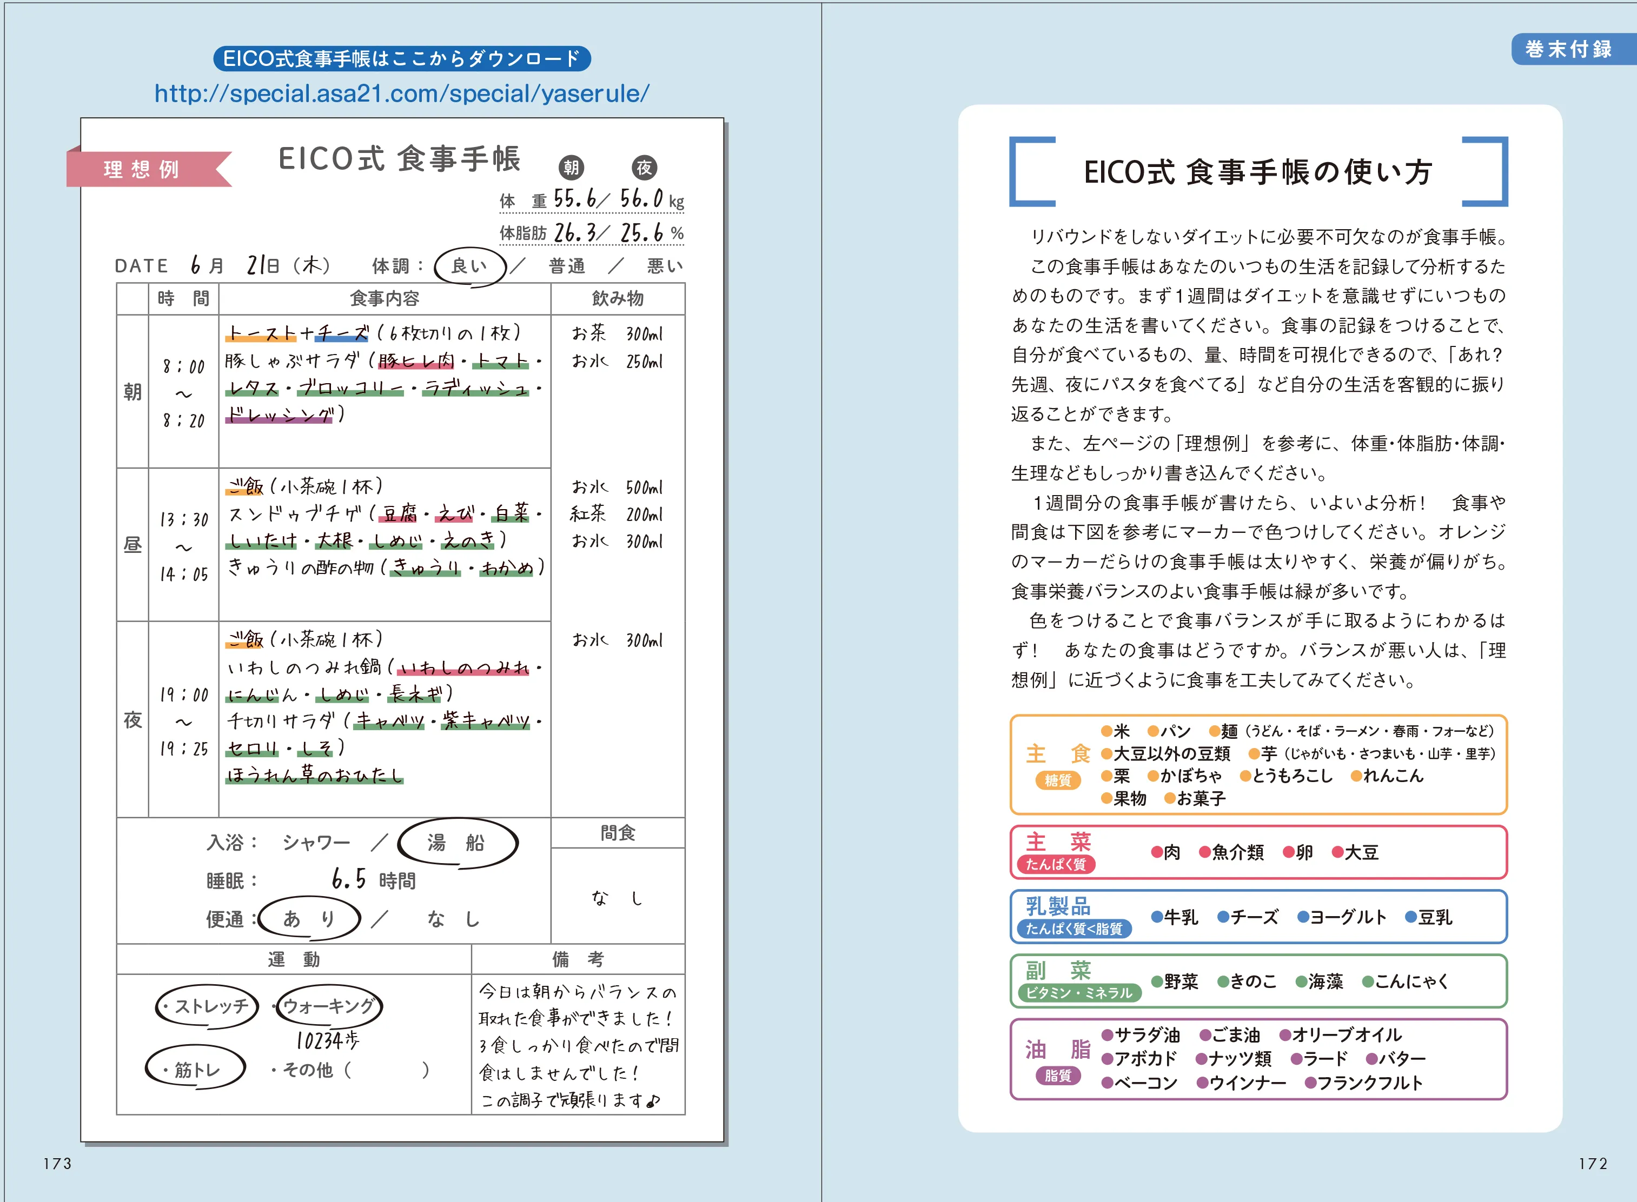Select the circled 湯船 bath option
Screen dimensions: 1637x1202
[456, 843]
